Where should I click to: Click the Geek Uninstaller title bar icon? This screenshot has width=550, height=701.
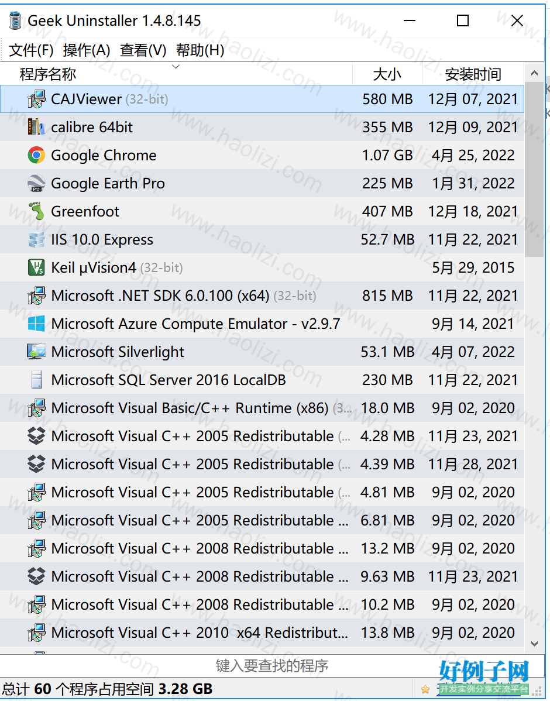(x=15, y=20)
